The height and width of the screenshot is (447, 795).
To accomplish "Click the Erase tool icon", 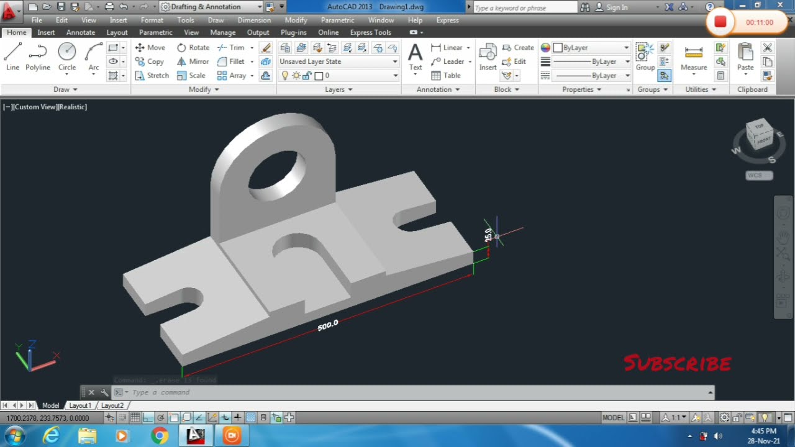I will click(x=266, y=47).
